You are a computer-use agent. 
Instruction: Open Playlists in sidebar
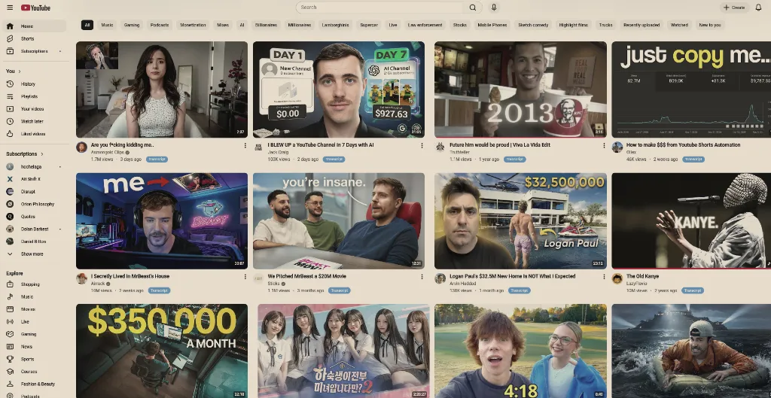(x=34, y=96)
